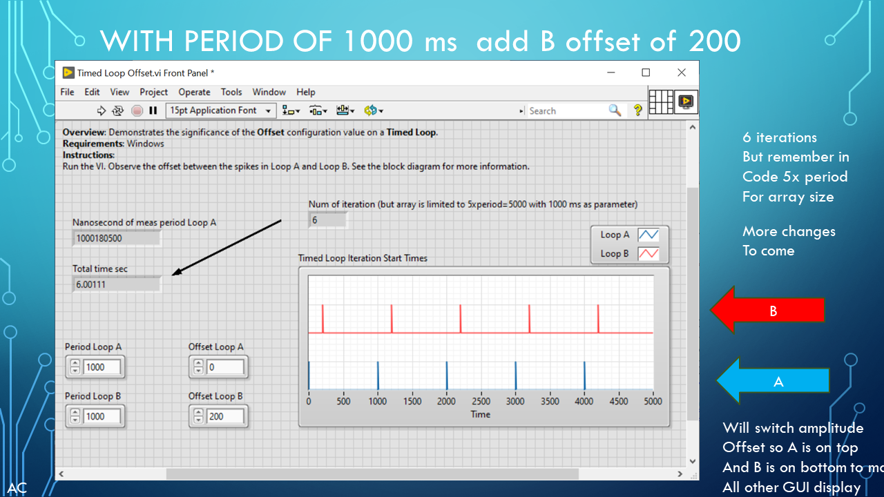Click the Run arrow button
884x497 pixels.
[101, 110]
